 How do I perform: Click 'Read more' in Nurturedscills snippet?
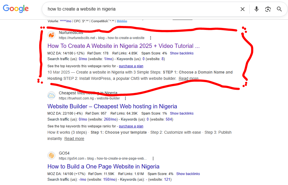tap(188, 79)
